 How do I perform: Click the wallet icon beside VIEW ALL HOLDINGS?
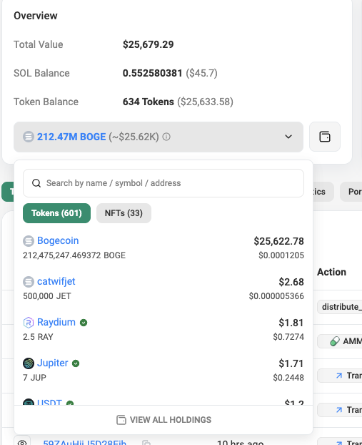121,420
